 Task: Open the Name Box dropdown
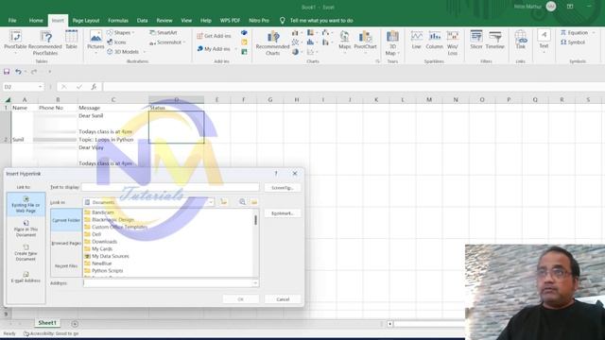[40, 87]
